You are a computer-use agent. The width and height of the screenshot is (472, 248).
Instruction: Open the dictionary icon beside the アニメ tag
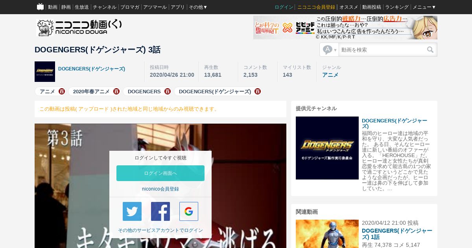click(x=62, y=91)
